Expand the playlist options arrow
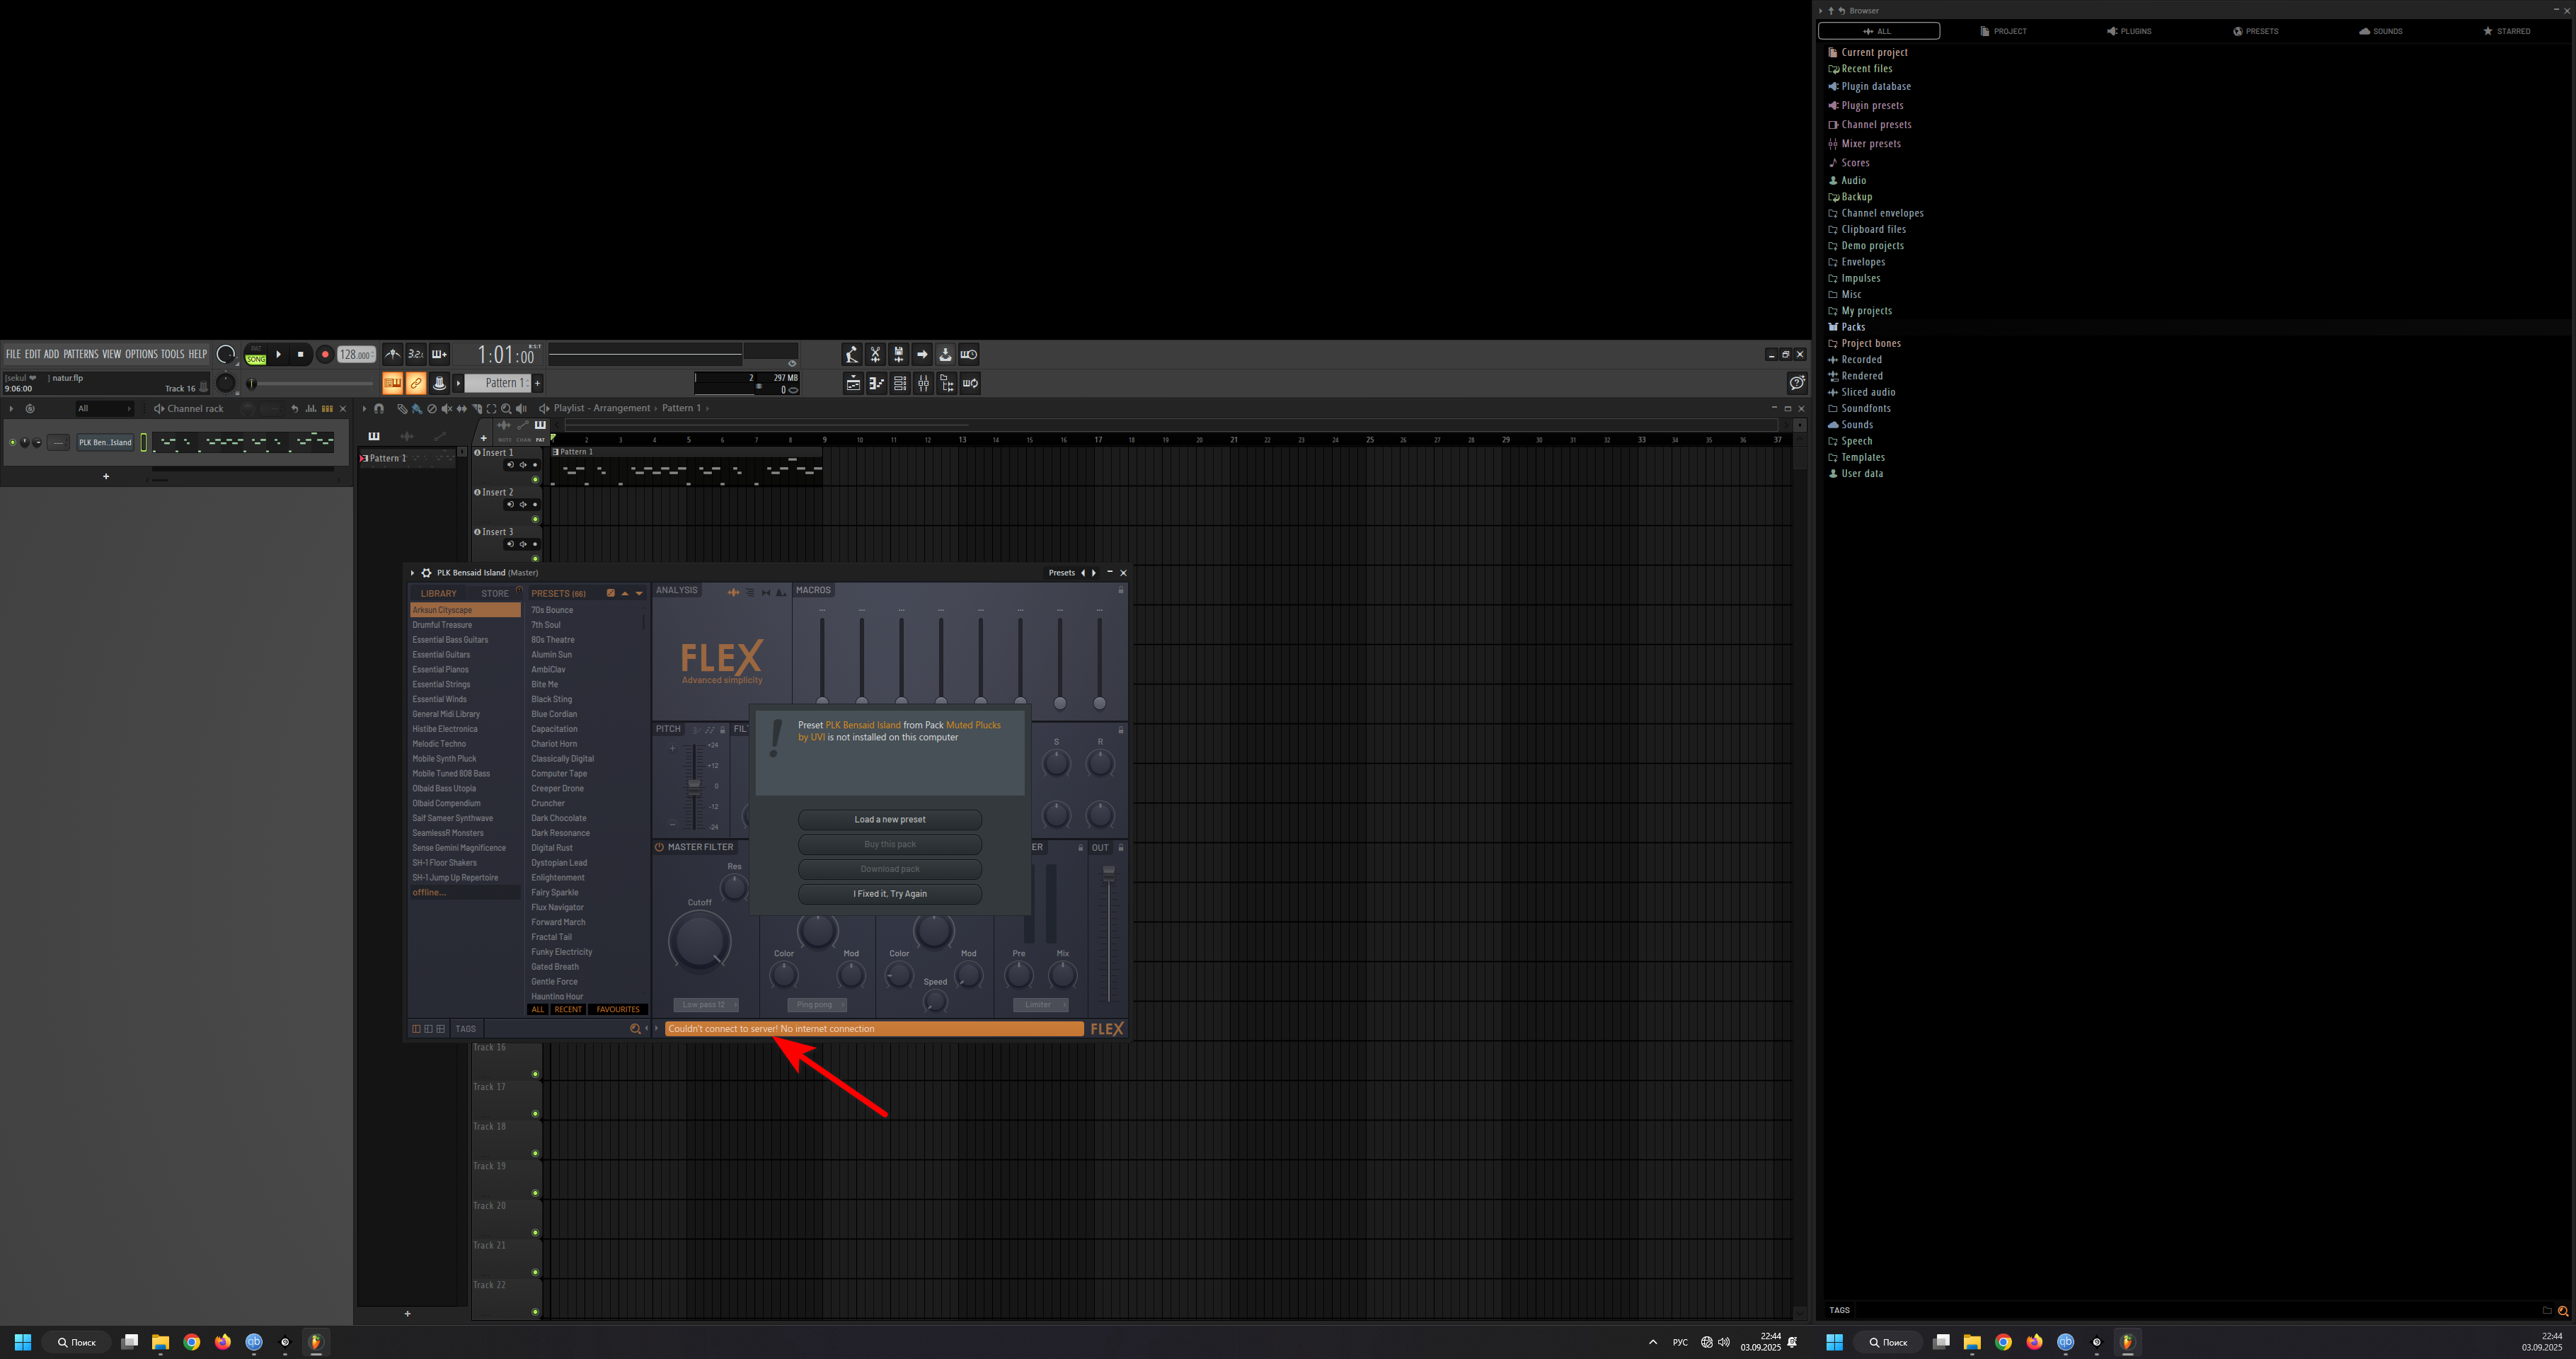This screenshot has width=2576, height=1359. [x=364, y=408]
